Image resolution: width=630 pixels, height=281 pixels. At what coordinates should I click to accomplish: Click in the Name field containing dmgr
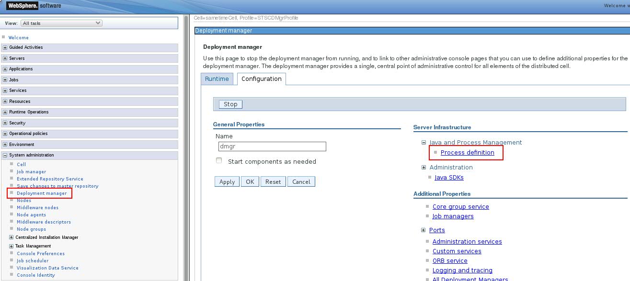tap(271, 146)
